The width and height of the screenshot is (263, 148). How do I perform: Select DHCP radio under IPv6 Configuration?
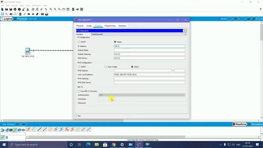click(79, 67)
